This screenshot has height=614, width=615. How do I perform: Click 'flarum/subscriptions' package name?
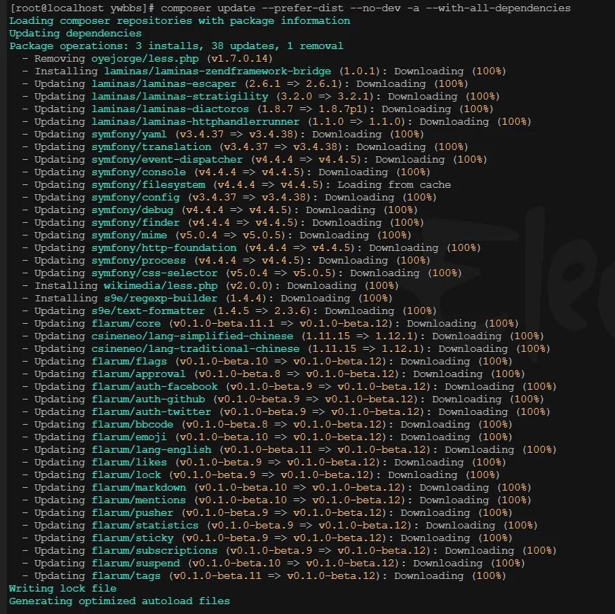[x=154, y=550]
